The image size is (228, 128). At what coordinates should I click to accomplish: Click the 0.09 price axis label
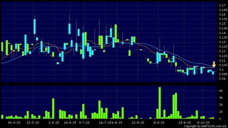tap(222, 79)
